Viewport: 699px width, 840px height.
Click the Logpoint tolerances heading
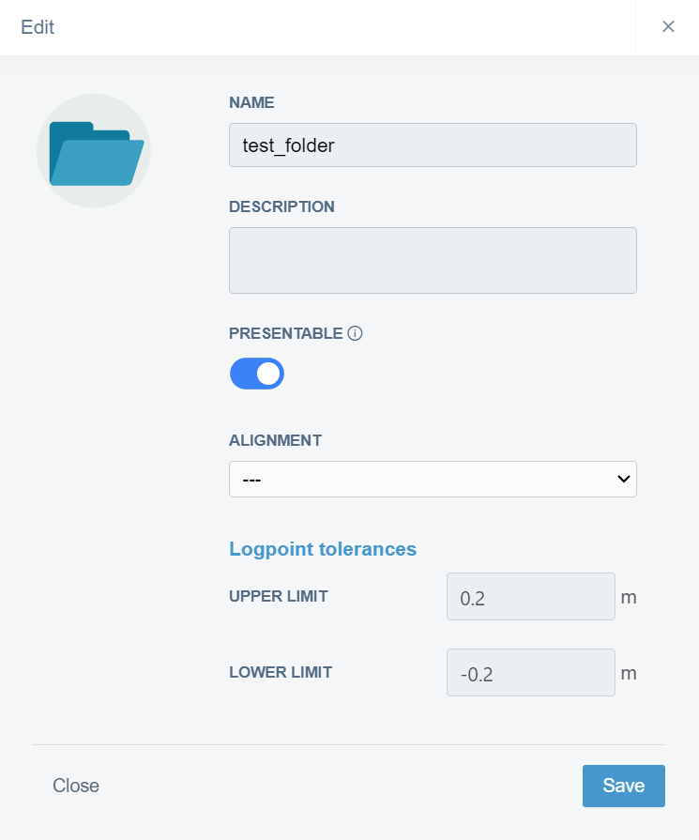(x=323, y=549)
